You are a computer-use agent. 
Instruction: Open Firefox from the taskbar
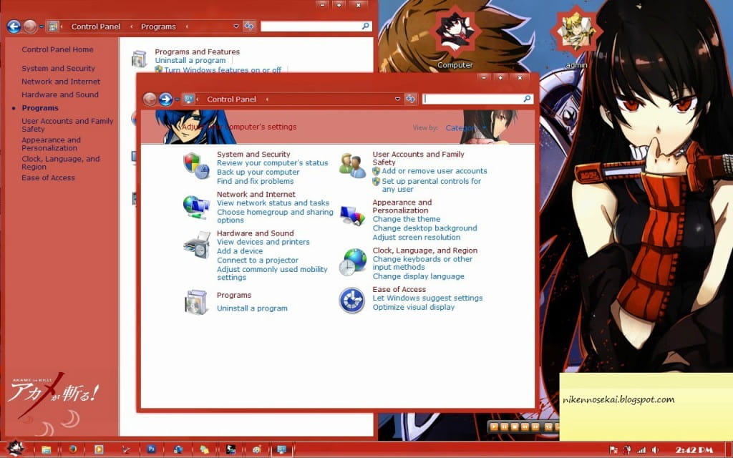click(72, 449)
